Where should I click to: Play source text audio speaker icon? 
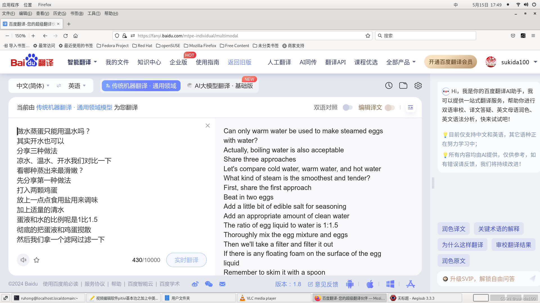[23, 260]
